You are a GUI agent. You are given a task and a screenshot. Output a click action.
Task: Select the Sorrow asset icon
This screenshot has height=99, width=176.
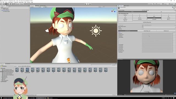coord(100,70)
